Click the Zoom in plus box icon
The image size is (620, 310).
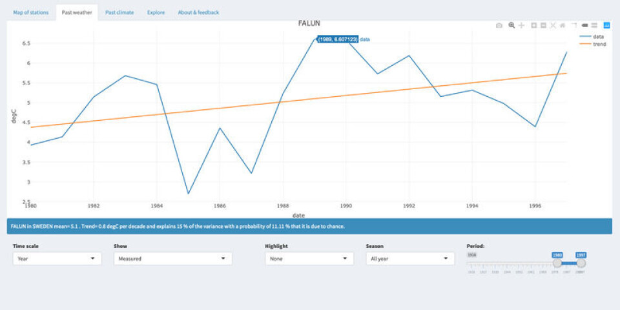[534, 25]
